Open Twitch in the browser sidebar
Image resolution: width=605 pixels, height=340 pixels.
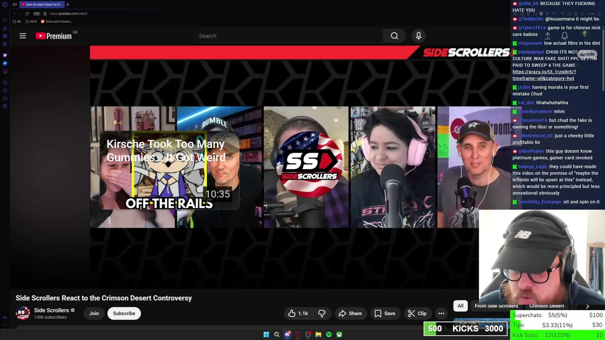point(5,55)
